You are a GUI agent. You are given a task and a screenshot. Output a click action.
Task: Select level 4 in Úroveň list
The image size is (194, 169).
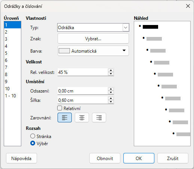(12, 46)
